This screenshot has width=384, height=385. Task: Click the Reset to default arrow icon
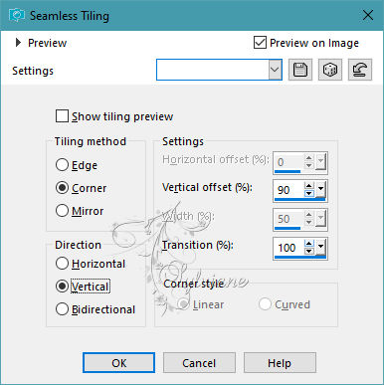click(x=360, y=70)
